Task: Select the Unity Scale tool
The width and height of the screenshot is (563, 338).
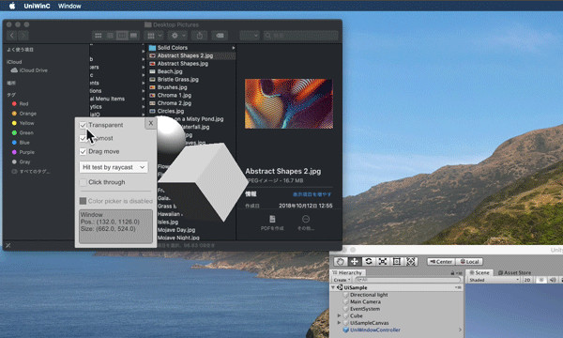Action: [x=383, y=262]
